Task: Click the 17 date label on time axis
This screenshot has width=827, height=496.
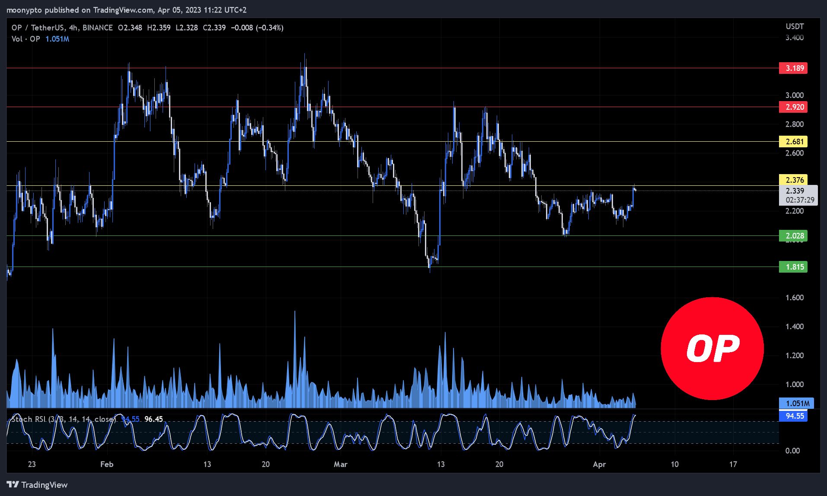Action: coord(733,464)
